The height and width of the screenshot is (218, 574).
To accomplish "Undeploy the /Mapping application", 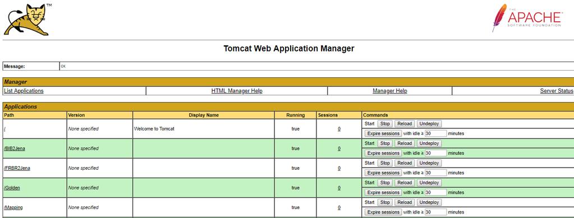I will point(429,202).
